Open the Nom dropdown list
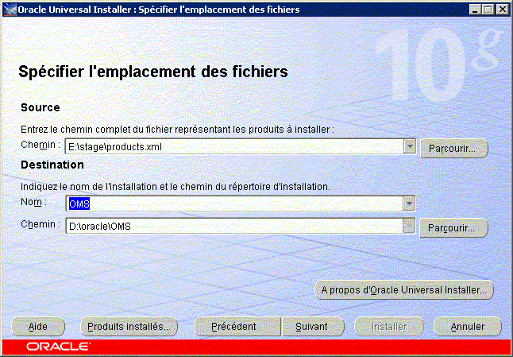The width and height of the screenshot is (513, 357). point(410,204)
